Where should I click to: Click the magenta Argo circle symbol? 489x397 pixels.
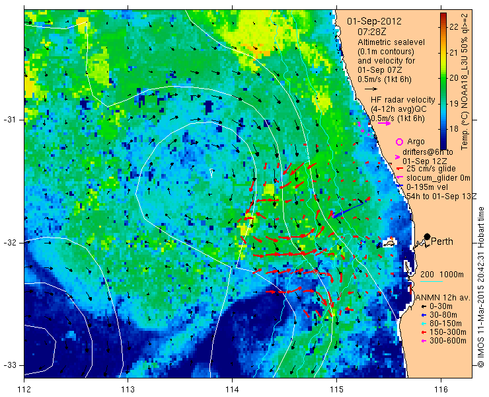[x=399, y=142]
